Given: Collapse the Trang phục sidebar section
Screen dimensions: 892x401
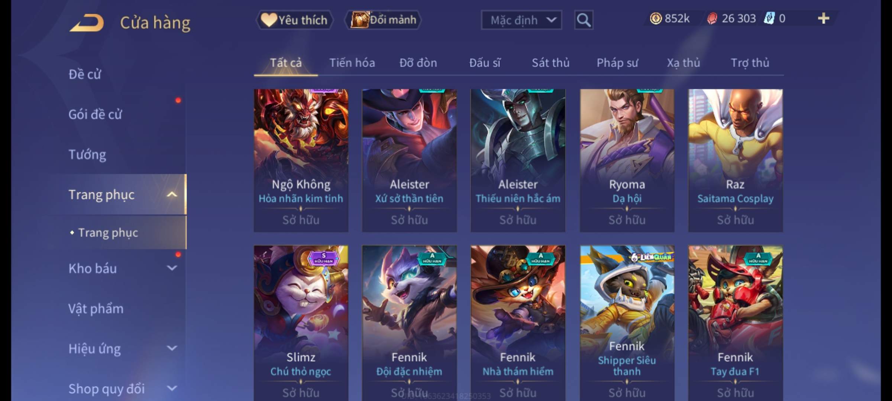Looking at the screenshot, I should click(x=172, y=195).
